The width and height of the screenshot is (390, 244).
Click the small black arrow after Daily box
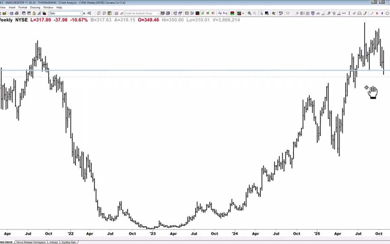click(x=84, y=13)
